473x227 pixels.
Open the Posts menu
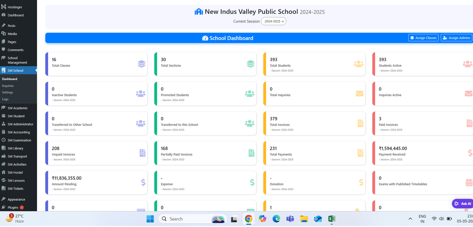click(18, 26)
